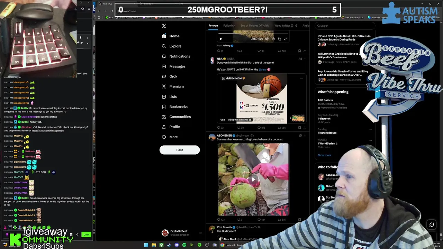View NBA post analytics 95K views
The height and width of the screenshot is (249, 443).
coord(282,128)
